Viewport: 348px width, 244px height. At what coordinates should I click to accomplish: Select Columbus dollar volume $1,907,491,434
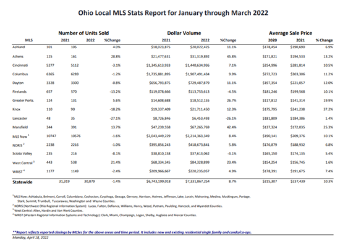coord(198,74)
